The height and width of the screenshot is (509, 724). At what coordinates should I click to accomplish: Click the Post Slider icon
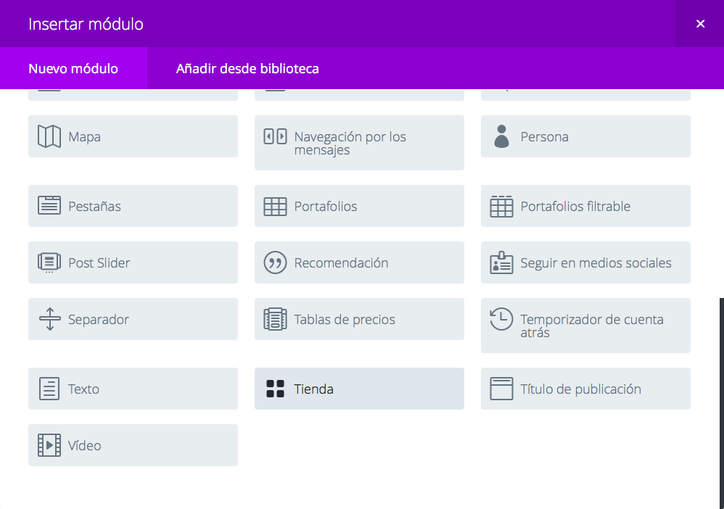(49, 262)
